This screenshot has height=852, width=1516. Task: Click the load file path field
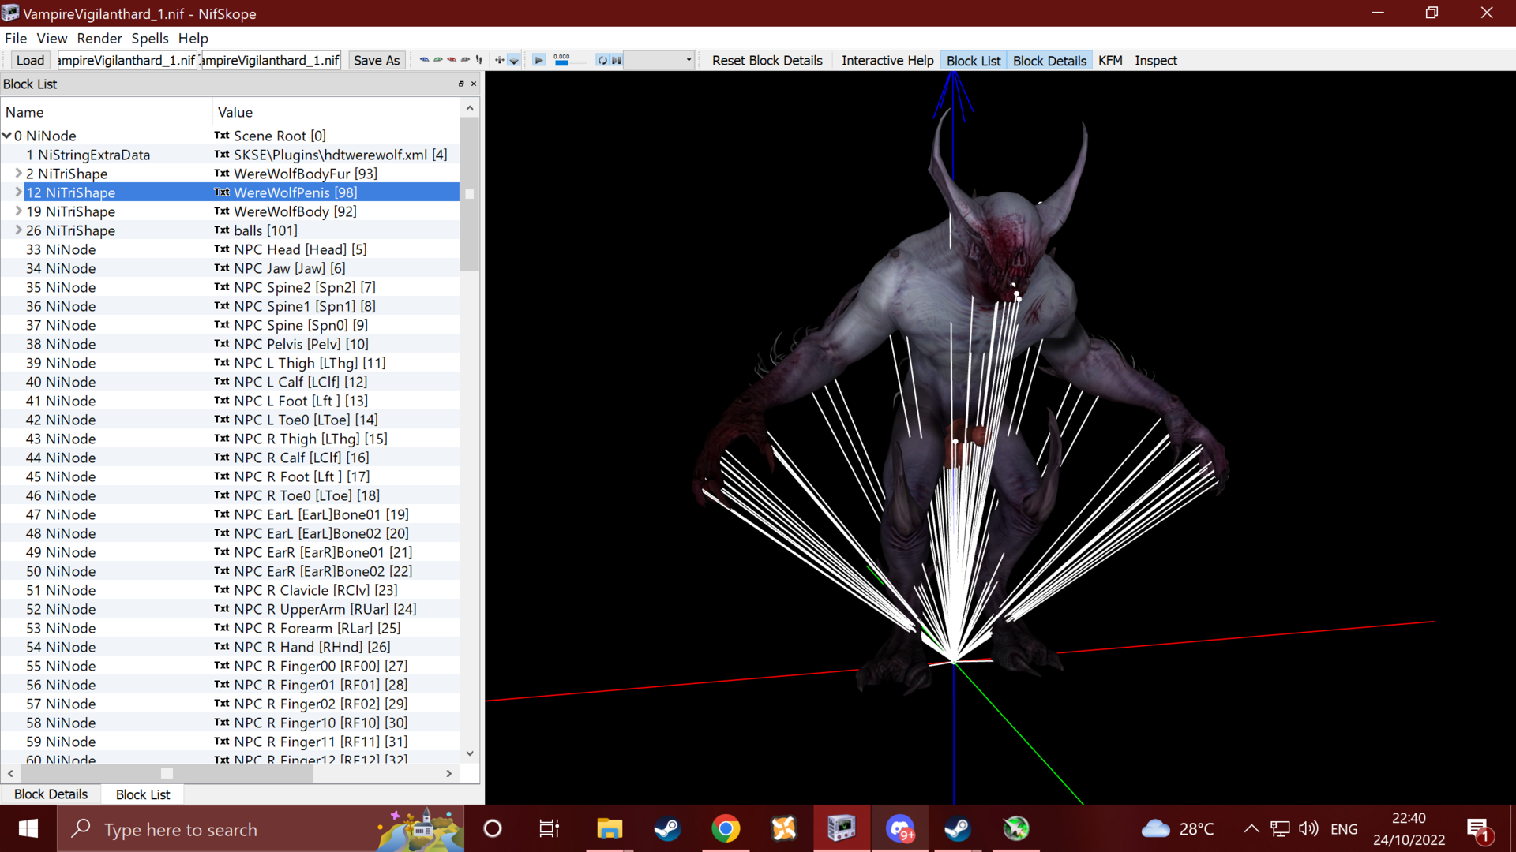click(x=126, y=60)
